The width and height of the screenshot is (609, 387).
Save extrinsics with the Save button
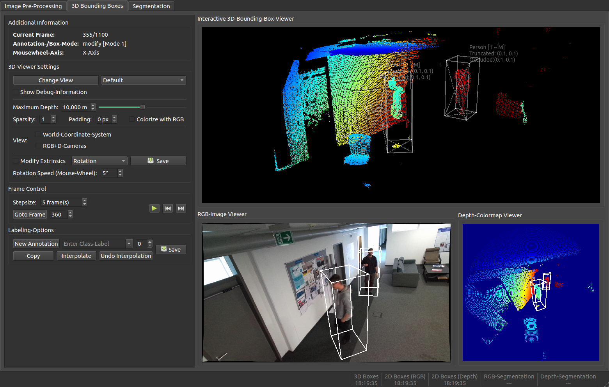tap(158, 161)
